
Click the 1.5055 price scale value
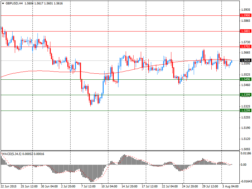tap(246, 149)
